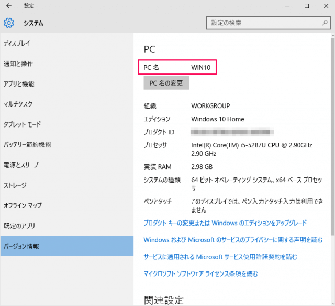Viewport: 335px width, 306px height.
Task: Go back with the arrow icon
Action: pos(9,6)
